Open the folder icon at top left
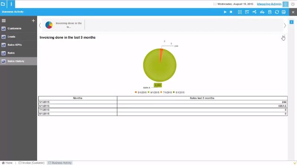 tap(3, 4)
